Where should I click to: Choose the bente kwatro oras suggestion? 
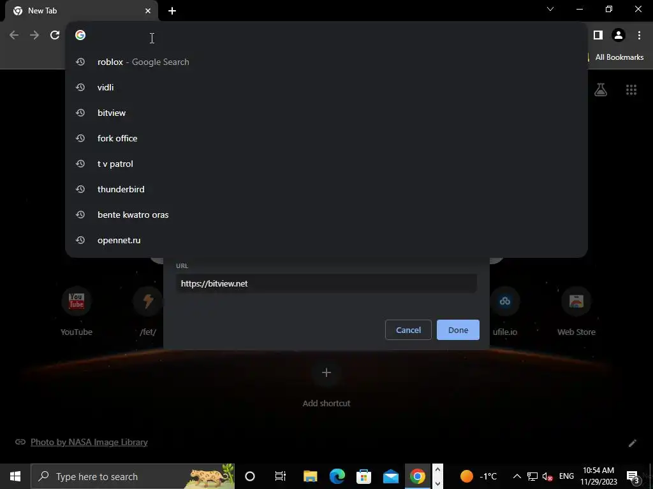(x=326, y=215)
